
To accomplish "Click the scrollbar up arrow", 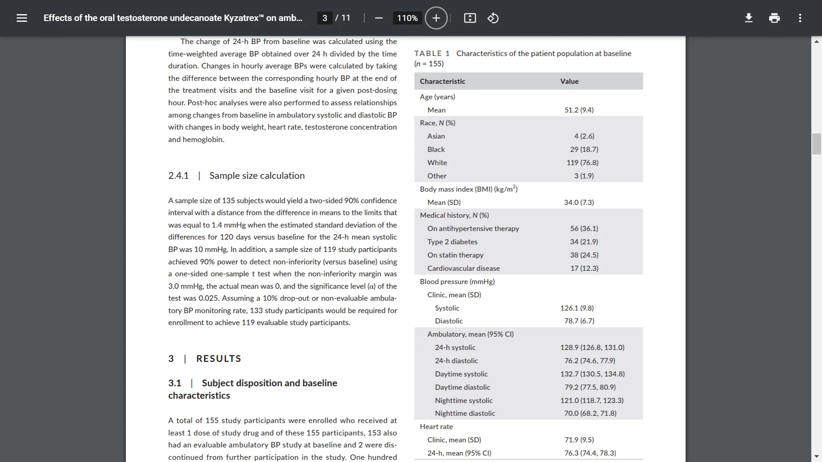I will (816, 41).
